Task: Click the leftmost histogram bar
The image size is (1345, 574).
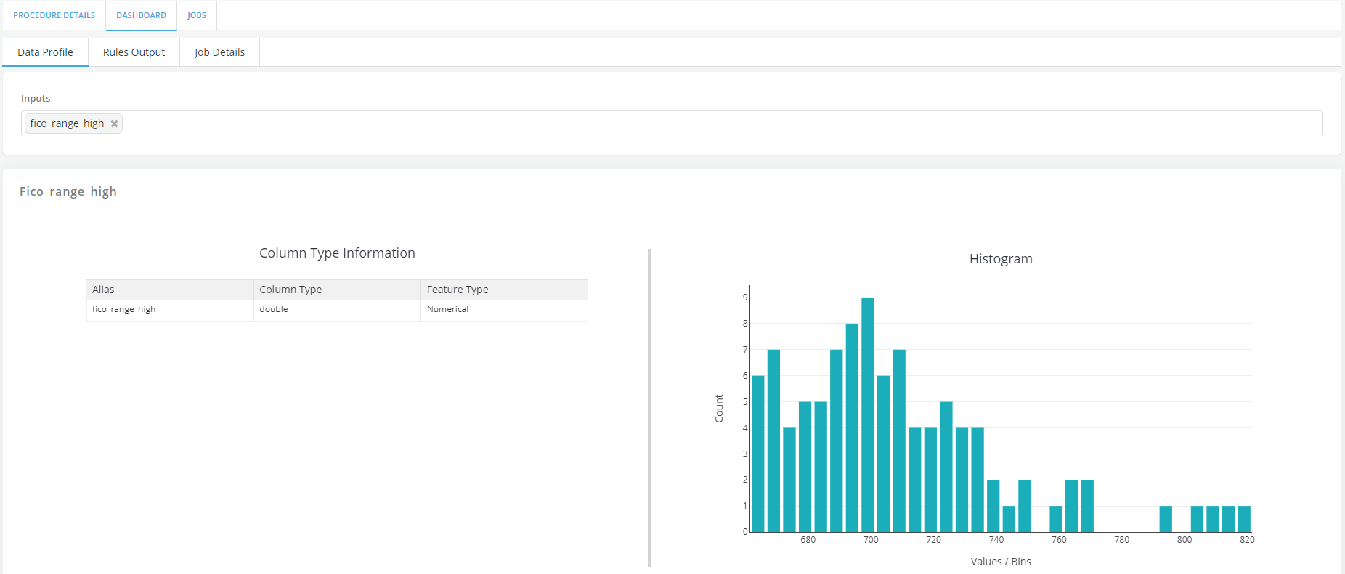Action: 758,454
